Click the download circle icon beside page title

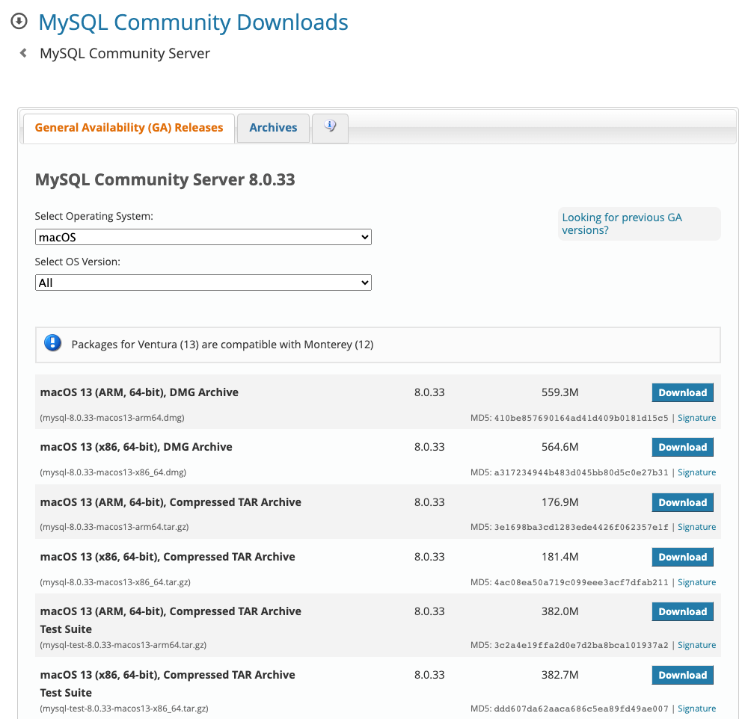(19, 22)
